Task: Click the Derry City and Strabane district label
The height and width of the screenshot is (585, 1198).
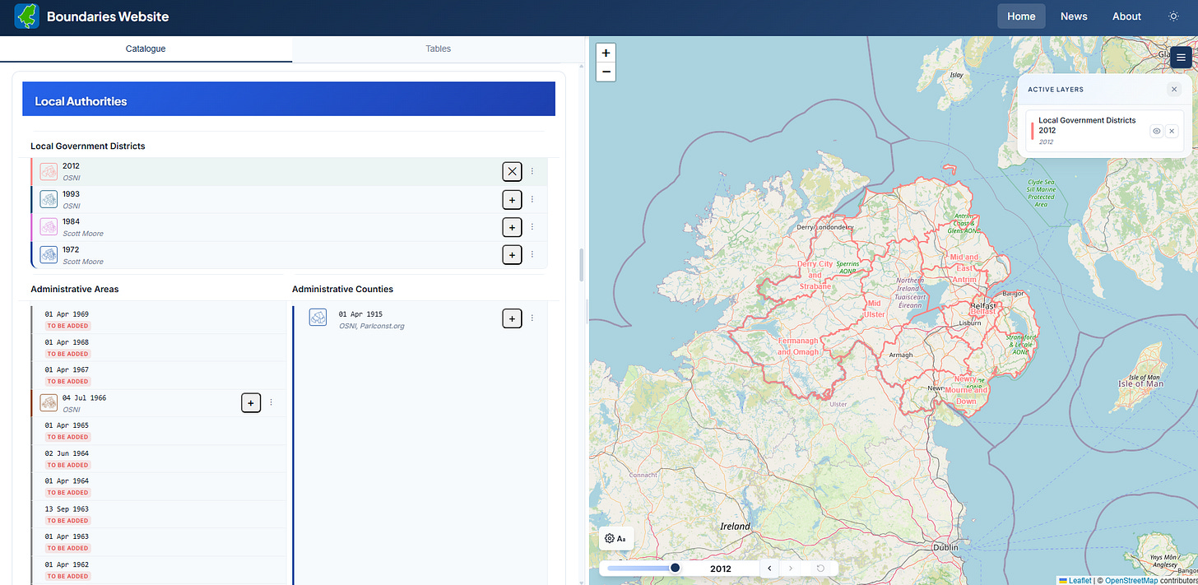Action: click(x=815, y=275)
